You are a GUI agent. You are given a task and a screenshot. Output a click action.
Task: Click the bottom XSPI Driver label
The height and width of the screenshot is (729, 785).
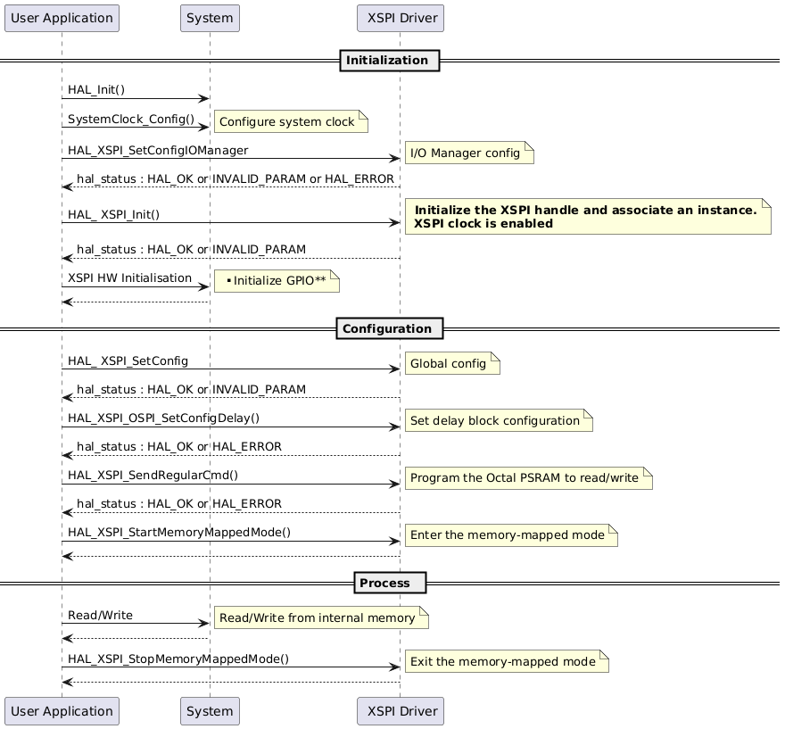(400, 711)
